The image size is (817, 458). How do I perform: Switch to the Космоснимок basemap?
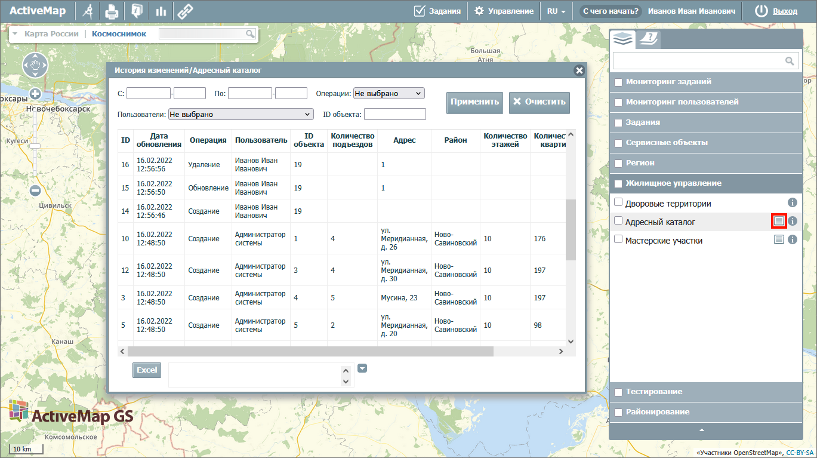[119, 34]
